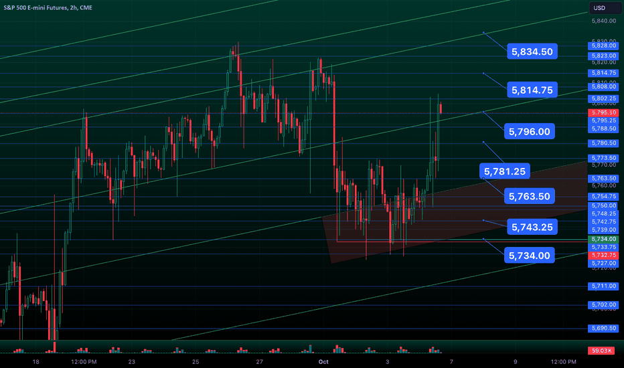The width and height of the screenshot is (624, 368).
Task: Click the 5,840.00 price scale value
Action: pyautogui.click(x=604, y=21)
